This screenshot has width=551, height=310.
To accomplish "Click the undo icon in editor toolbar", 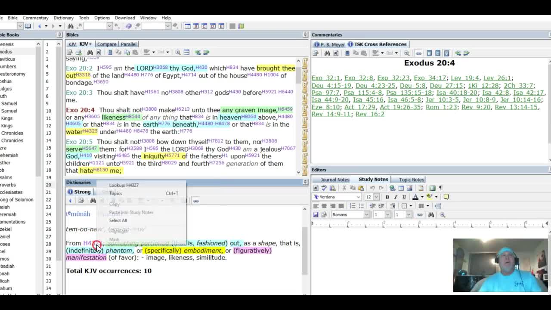I will click(372, 188).
